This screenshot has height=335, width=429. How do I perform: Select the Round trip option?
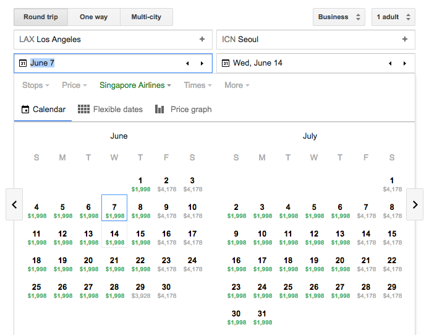pyautogui.click(x=41, y=17)
